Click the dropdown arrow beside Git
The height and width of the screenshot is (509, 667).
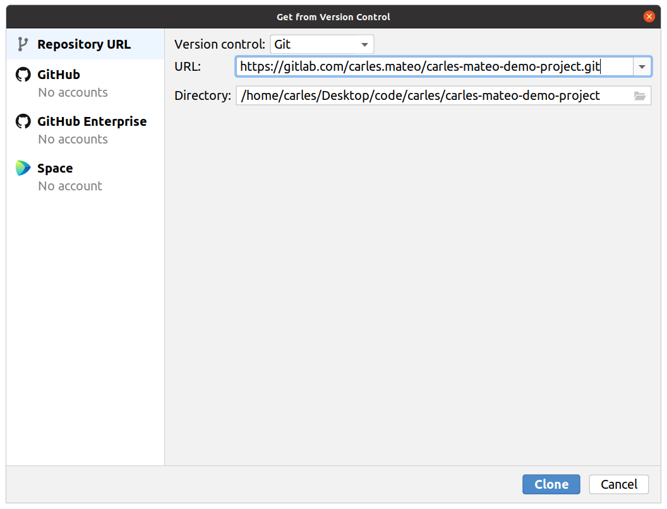point(364,45)
